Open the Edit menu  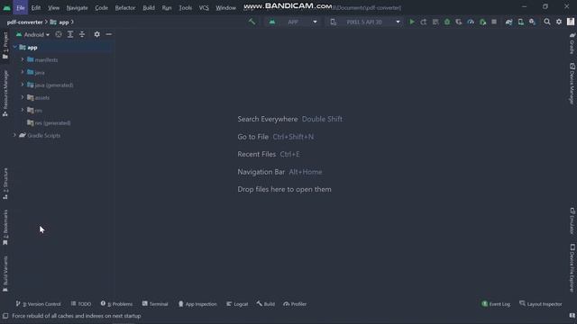36,8
